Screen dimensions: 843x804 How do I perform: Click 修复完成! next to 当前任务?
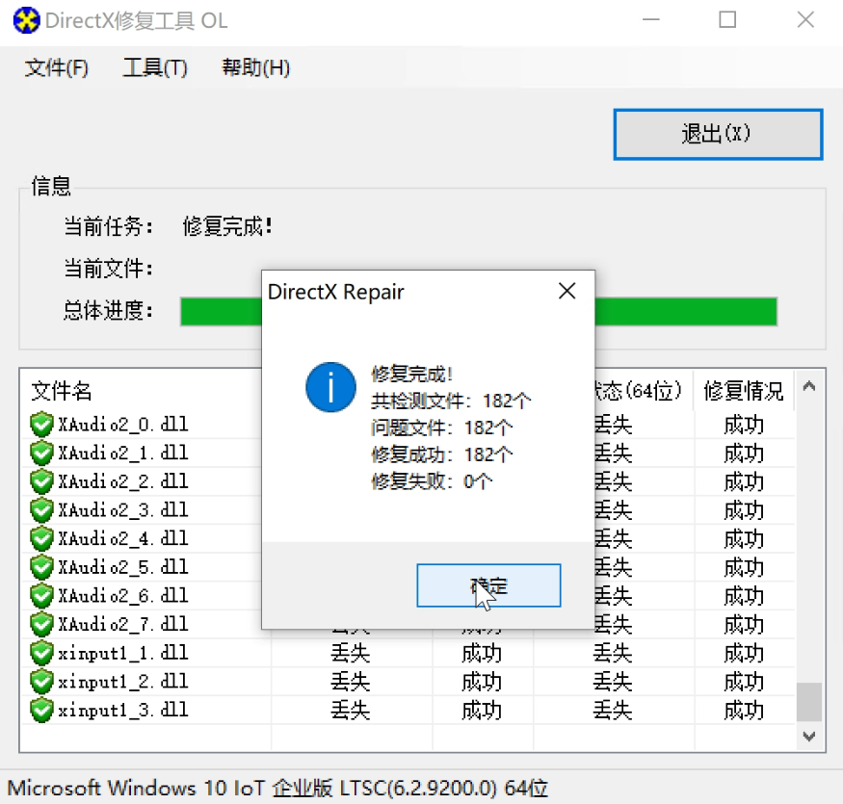click(227, 226)
